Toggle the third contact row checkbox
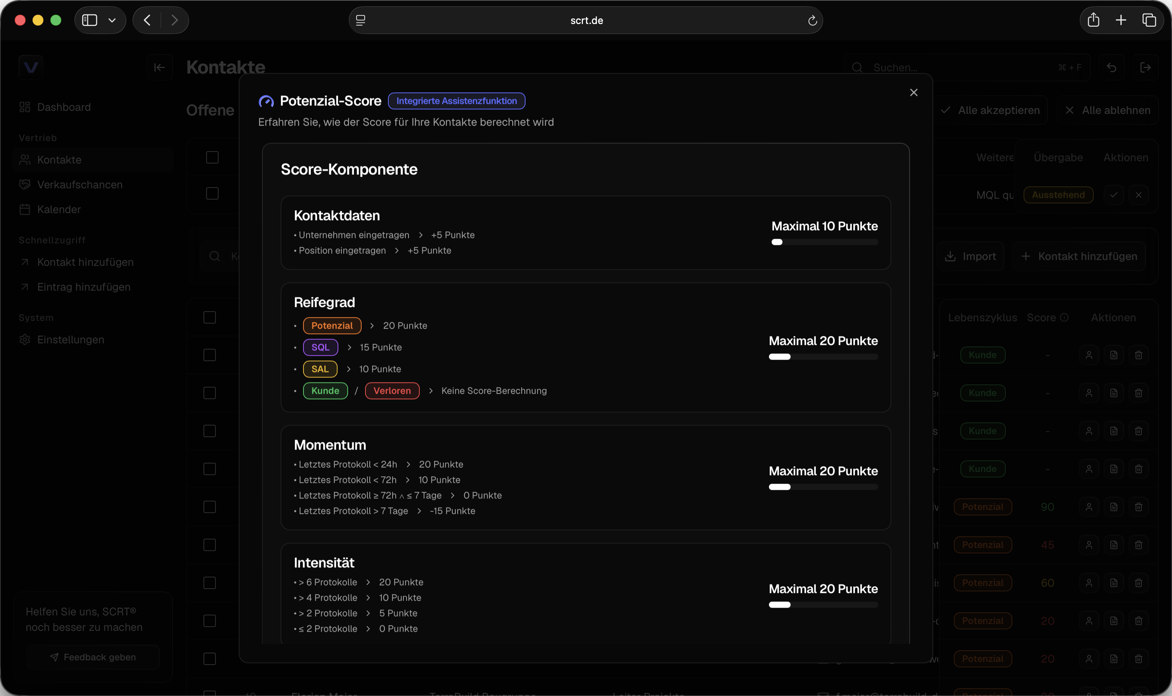The image size is (1172, 696). pos(210,431)
